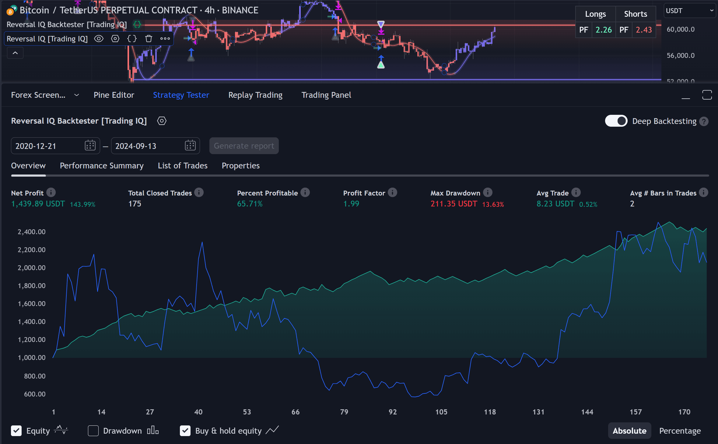The height and width of the screenshot is (444, 718).
Task: Open source code braces icon for Reversal IQ
Action: (132, 39)
